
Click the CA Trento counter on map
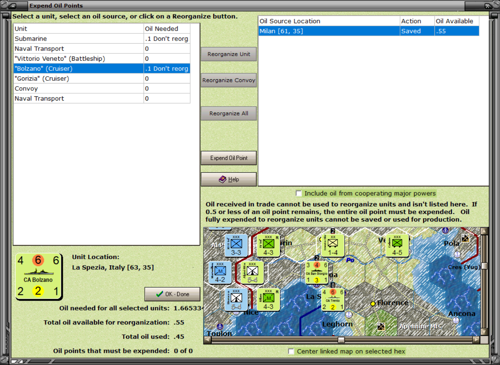333,299
